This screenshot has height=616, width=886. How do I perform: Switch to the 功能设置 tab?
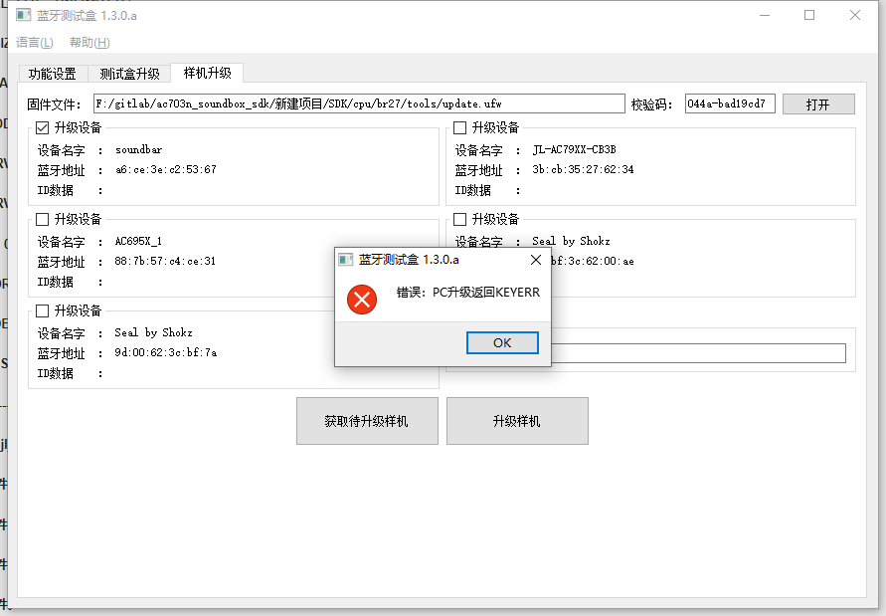pos(53,74)
